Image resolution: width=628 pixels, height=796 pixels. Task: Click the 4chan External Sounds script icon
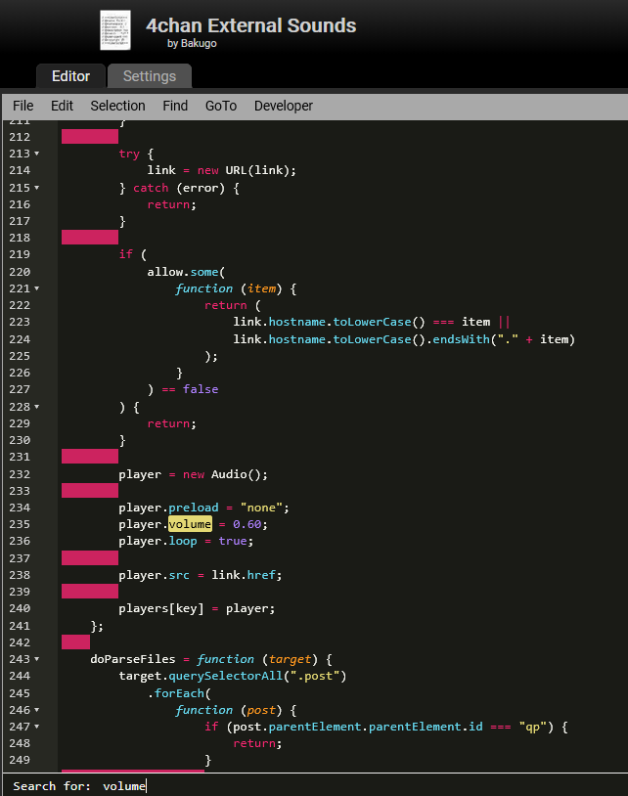tap(115, 30)
